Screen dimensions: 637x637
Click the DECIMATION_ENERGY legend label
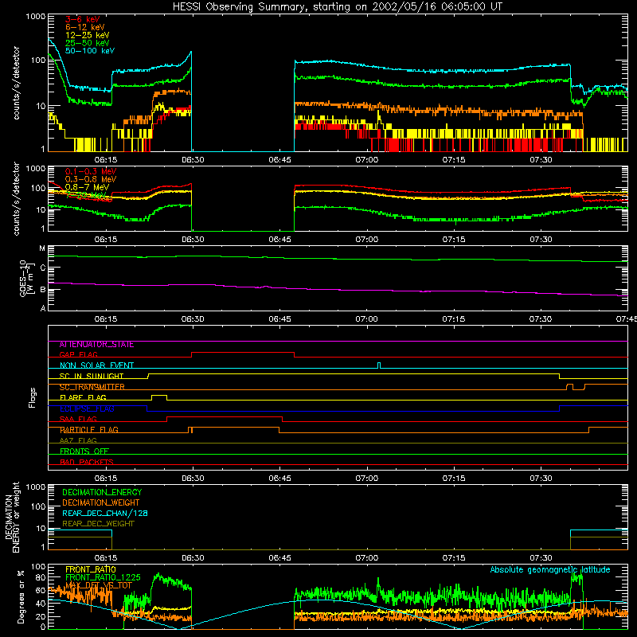pyautogui.click(x=102, y=492)
